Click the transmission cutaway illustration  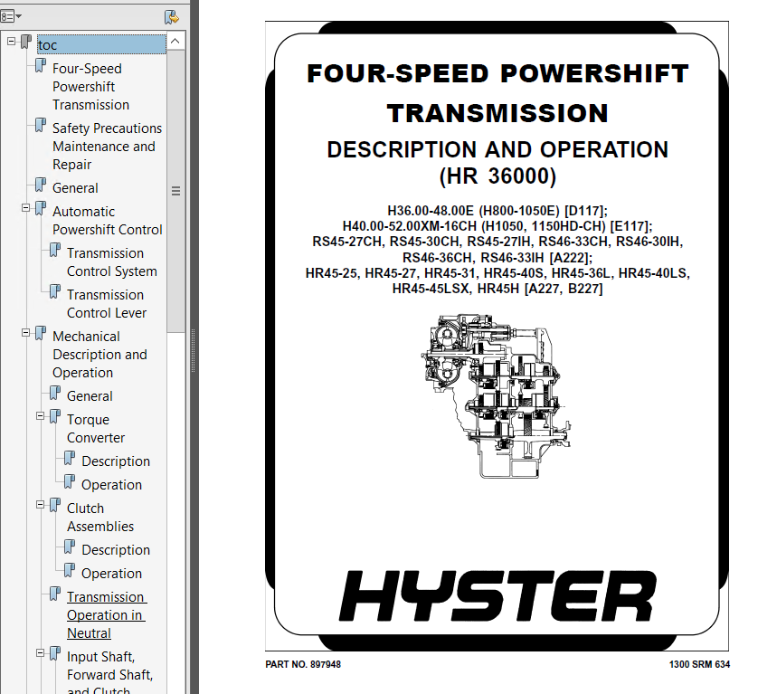tap(496, 396)
